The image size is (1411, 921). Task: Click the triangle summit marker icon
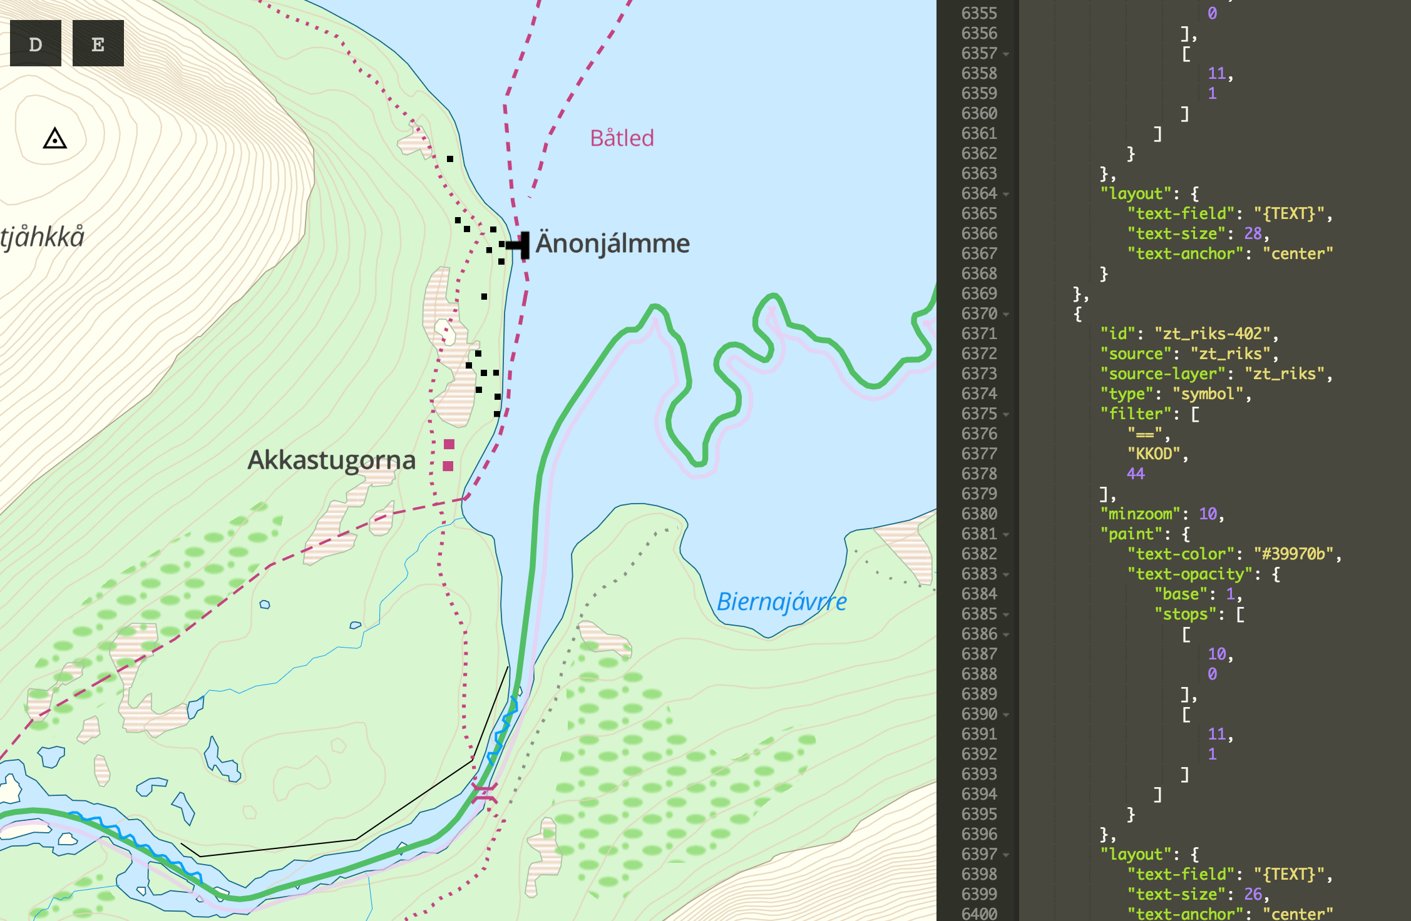pos(55,138)
